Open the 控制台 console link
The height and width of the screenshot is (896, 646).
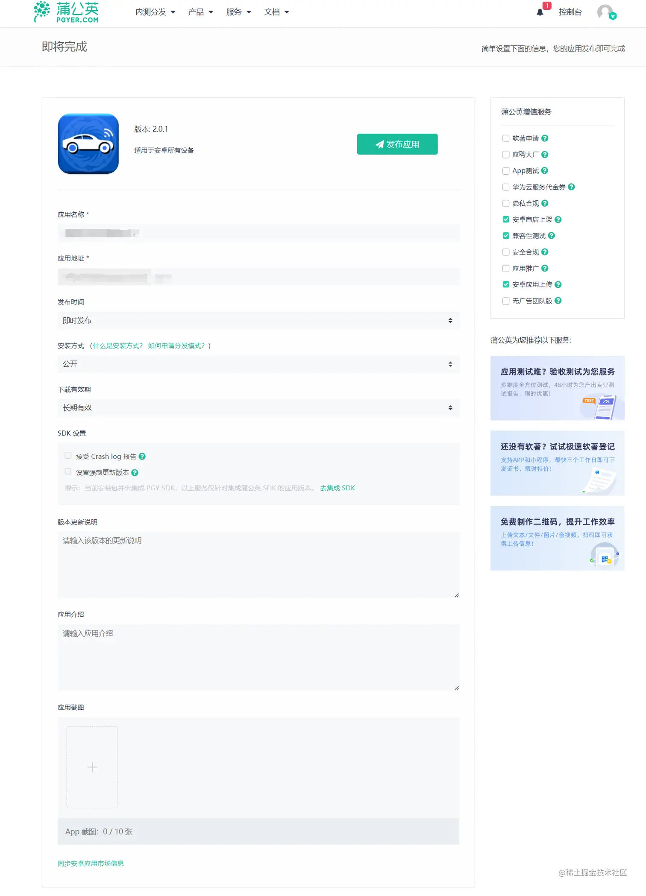tap(570, 12)
